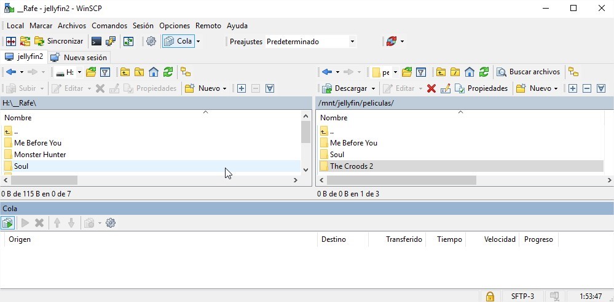Click the reconnect session refresh icon
Image resolution: width=614 pixels, height=302 pixels.
coord(391,41)
